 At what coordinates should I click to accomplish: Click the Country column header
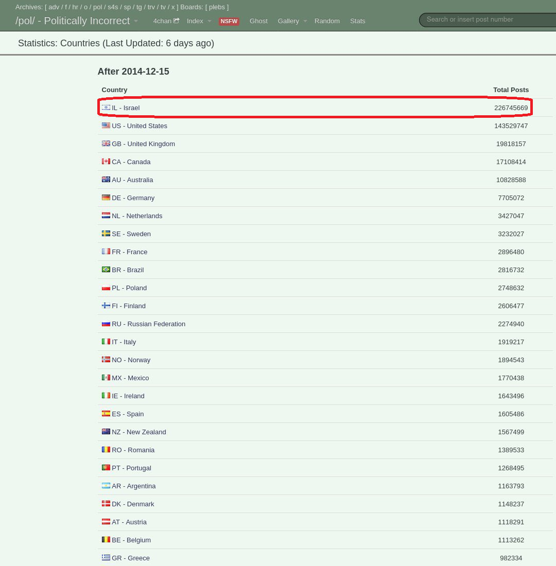coord(114,90)
